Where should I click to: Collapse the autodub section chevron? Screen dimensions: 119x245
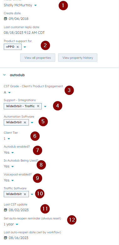point(4,75)
